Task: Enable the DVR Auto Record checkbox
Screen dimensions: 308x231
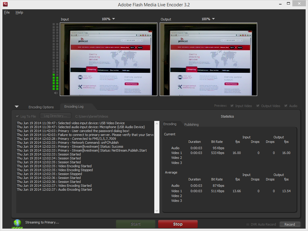Action: (x=248, y=224)
